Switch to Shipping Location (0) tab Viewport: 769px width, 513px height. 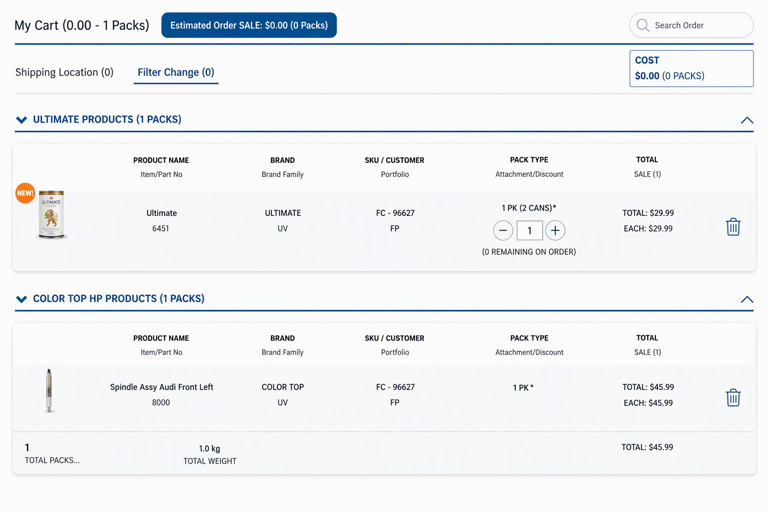65,72
